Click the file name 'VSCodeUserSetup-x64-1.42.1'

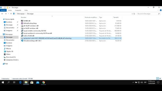point(32,41)
